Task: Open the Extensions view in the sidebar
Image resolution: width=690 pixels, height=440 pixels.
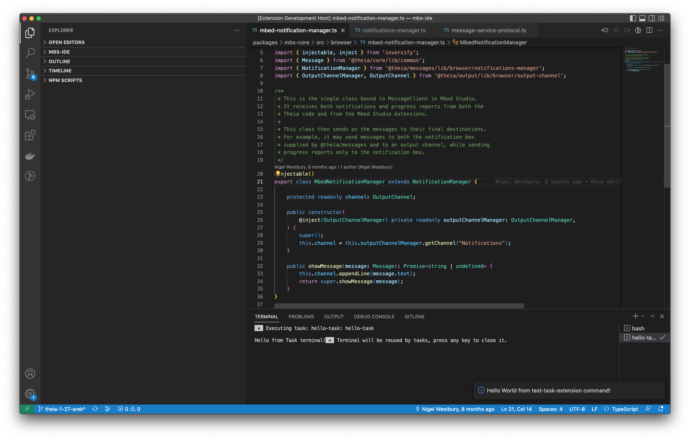Action: [x=30, y=136]
